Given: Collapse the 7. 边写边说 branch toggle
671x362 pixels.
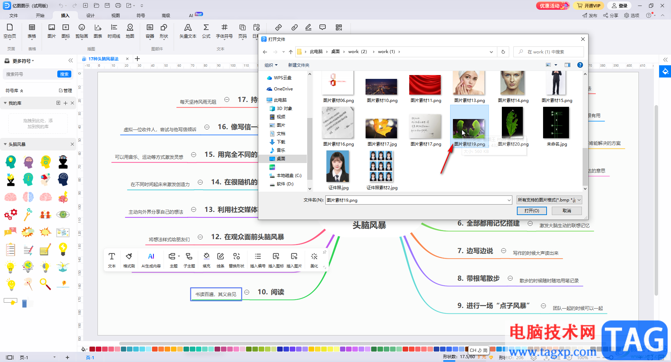Looking at the screenshot, I should (x=504, y=251).
